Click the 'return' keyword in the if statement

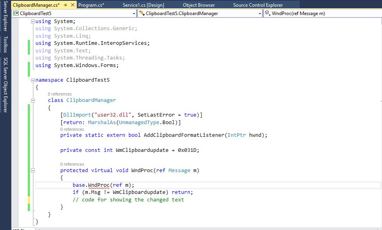(x=181, y=192)
